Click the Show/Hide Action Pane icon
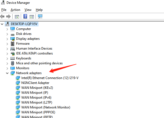The width and height of the screenshot is (164, 118). tap(32, 17)
